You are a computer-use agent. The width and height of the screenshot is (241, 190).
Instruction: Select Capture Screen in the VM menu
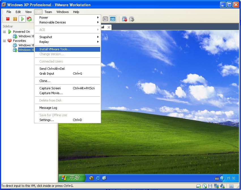68,88
